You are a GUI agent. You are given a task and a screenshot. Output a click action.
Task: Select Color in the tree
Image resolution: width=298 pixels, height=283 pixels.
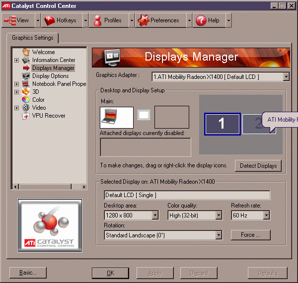click(38, 100)
